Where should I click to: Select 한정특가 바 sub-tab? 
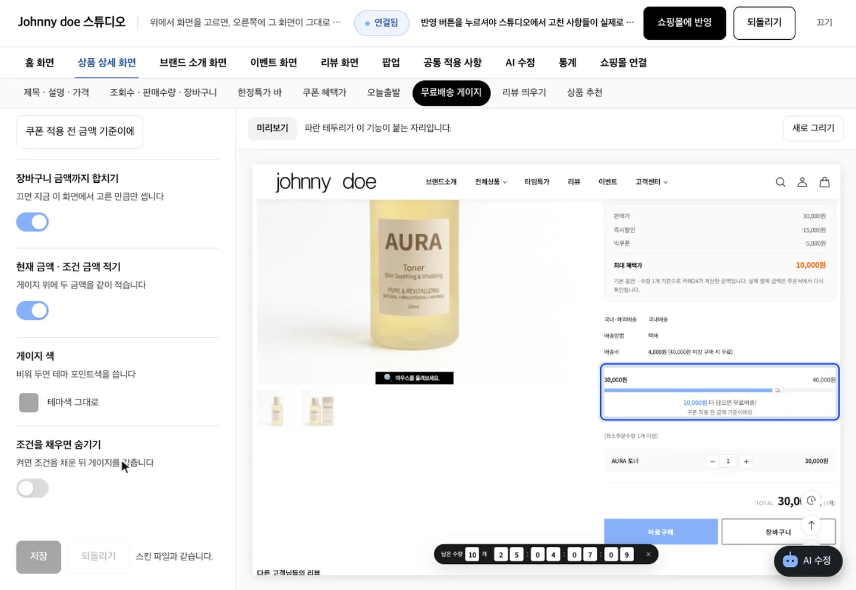(x=260, y=93)
